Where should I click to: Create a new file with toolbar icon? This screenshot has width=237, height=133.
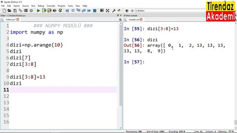tap(4, 11)
